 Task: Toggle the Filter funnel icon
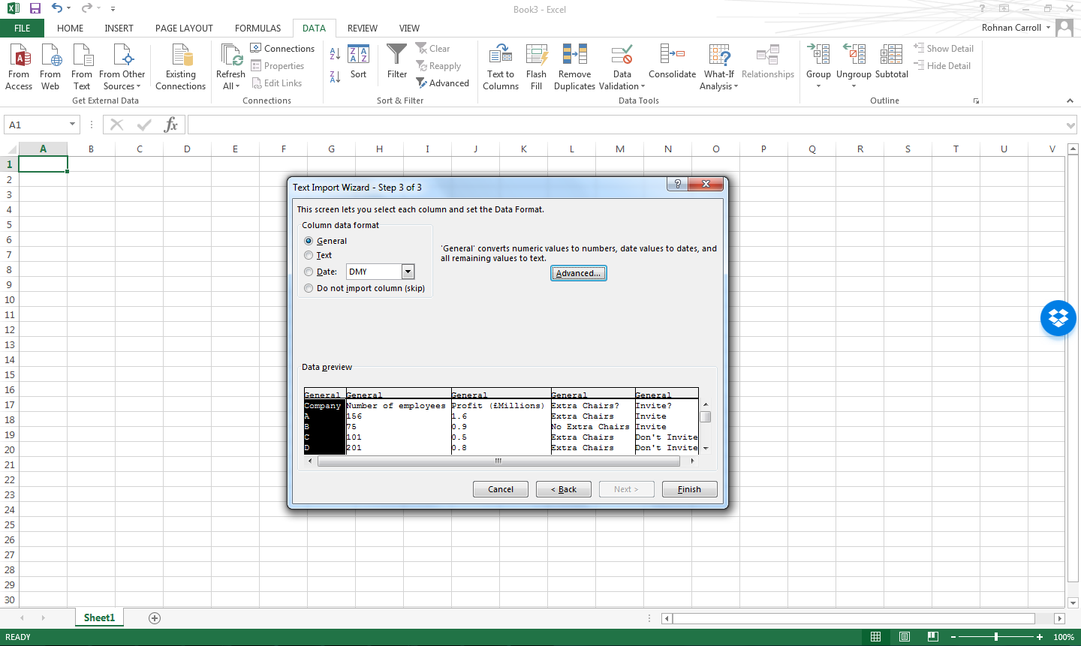[397, 55]
